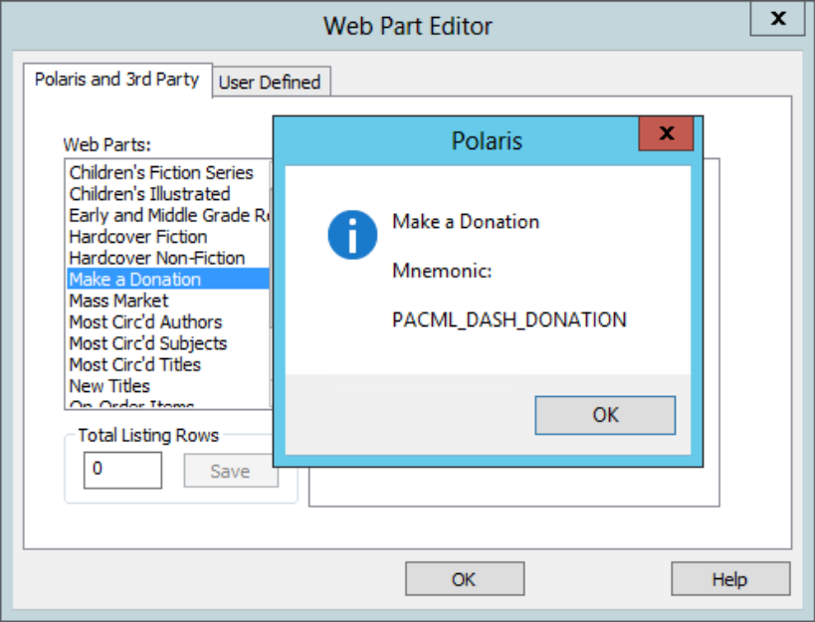This screenshot has height=622, width=815.
Task: Open Help for Web Part Editor
Action: (x=729, y=579)
